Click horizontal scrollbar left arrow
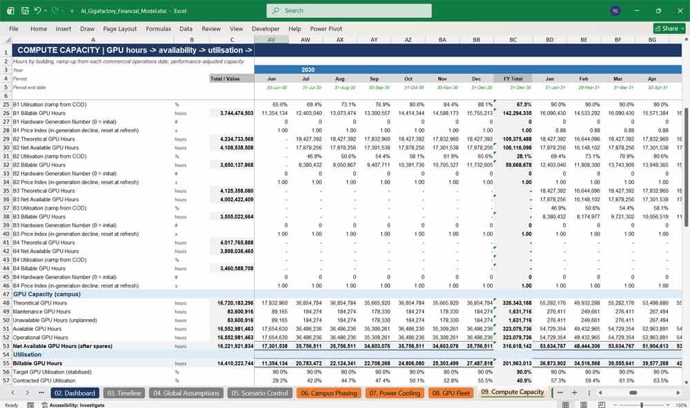The width and height of the screenshot is (690, 408). coord(600,393)
